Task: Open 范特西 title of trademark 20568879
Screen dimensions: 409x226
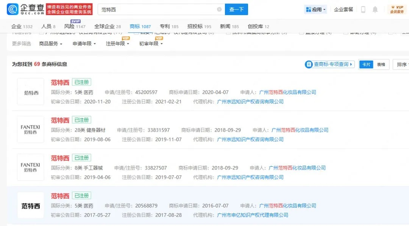Action: (x=60, y=196)
